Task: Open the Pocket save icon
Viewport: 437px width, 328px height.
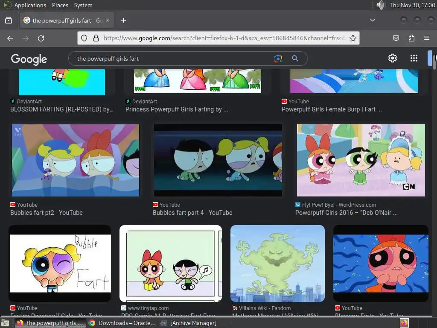Action: click(x=396, y=38)
